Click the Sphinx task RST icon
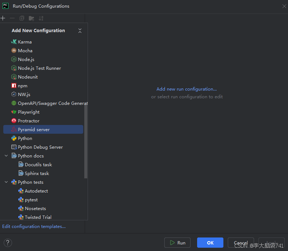The height and width of the screenshot is (251, 288). click(21, 174)
